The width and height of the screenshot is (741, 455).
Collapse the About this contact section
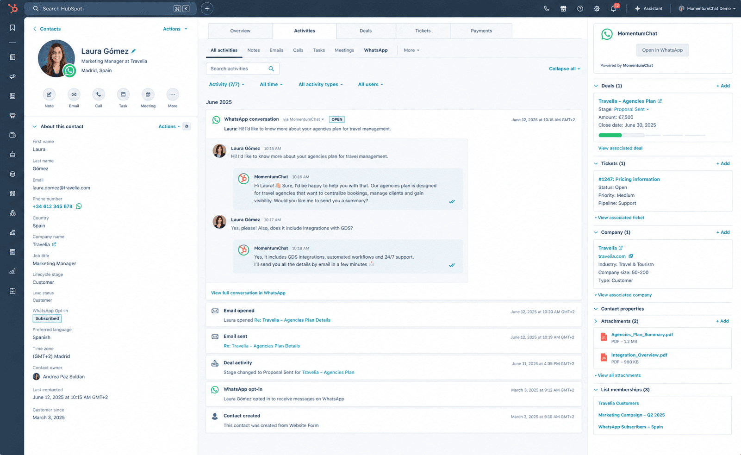(x=34, y=126)
